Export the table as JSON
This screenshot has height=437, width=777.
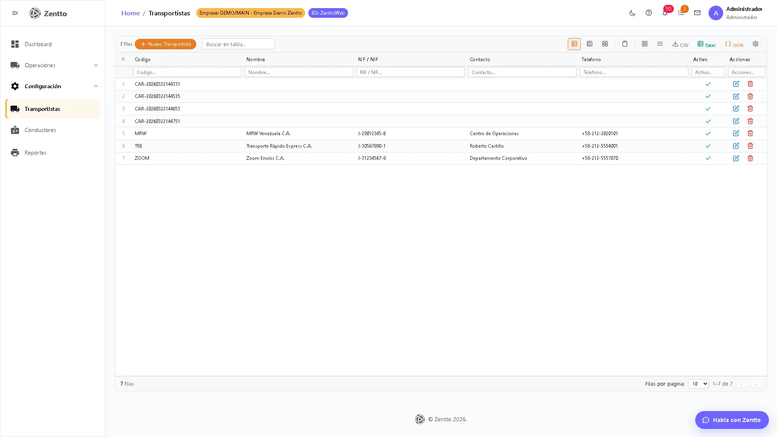tap(734, 44)
